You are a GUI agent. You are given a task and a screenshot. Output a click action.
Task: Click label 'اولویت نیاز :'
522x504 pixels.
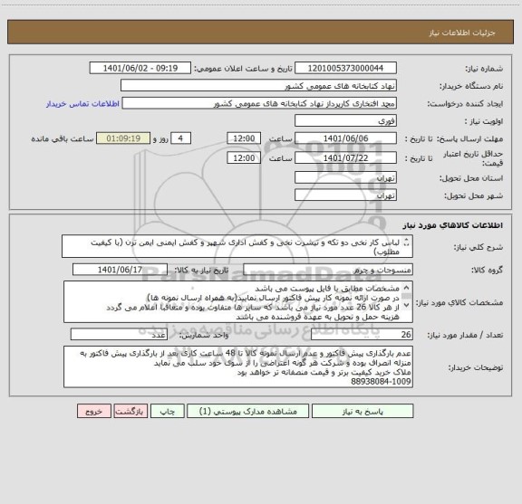(x=483, y=121)
